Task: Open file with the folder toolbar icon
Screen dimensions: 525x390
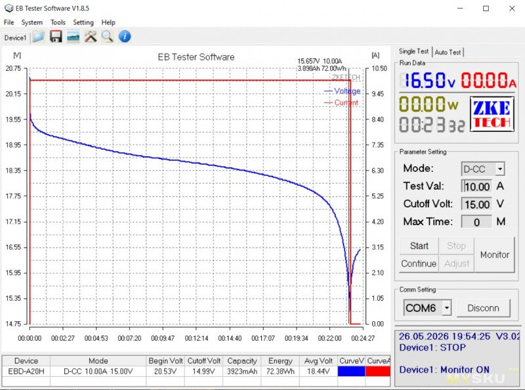Action: 39,37
